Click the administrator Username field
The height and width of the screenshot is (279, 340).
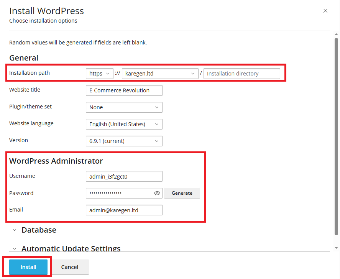(x=124, y=176)
